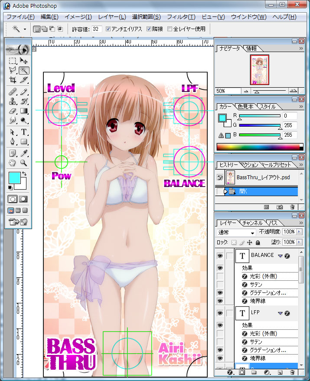Select the Eyedropper tool
Viewport: 310px width, 381px height.
coord(24,153)
